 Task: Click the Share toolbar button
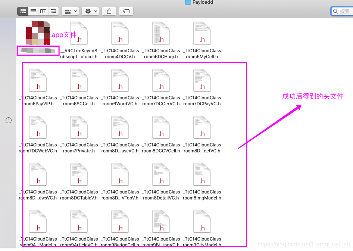[109, 11]
